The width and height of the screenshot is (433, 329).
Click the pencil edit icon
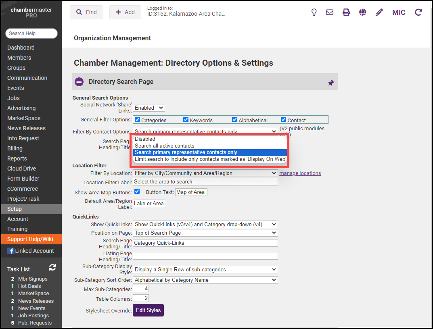379,12
